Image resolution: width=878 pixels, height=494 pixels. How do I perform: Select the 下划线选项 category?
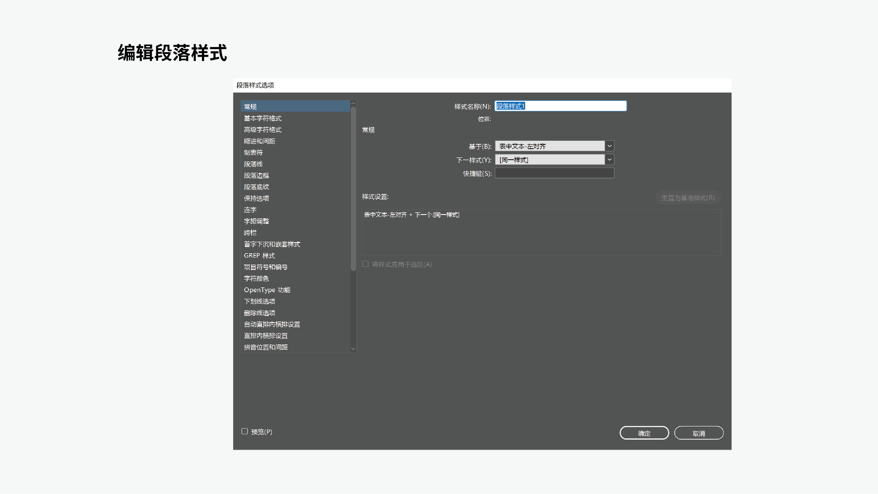coord(295,301)
